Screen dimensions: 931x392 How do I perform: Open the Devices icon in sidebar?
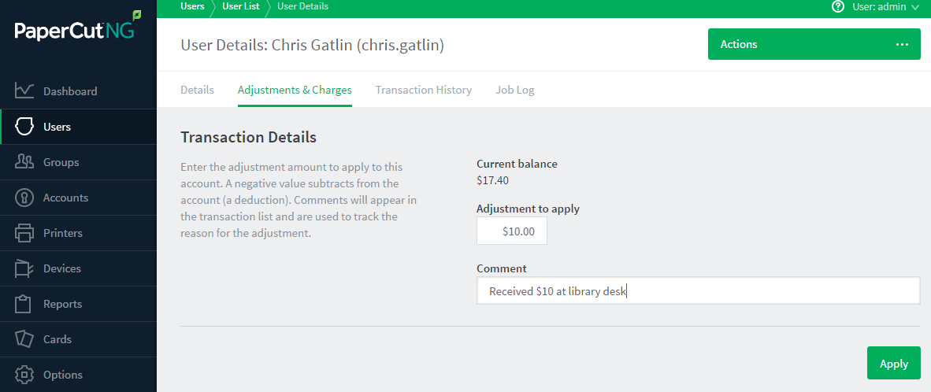point(24,268)
